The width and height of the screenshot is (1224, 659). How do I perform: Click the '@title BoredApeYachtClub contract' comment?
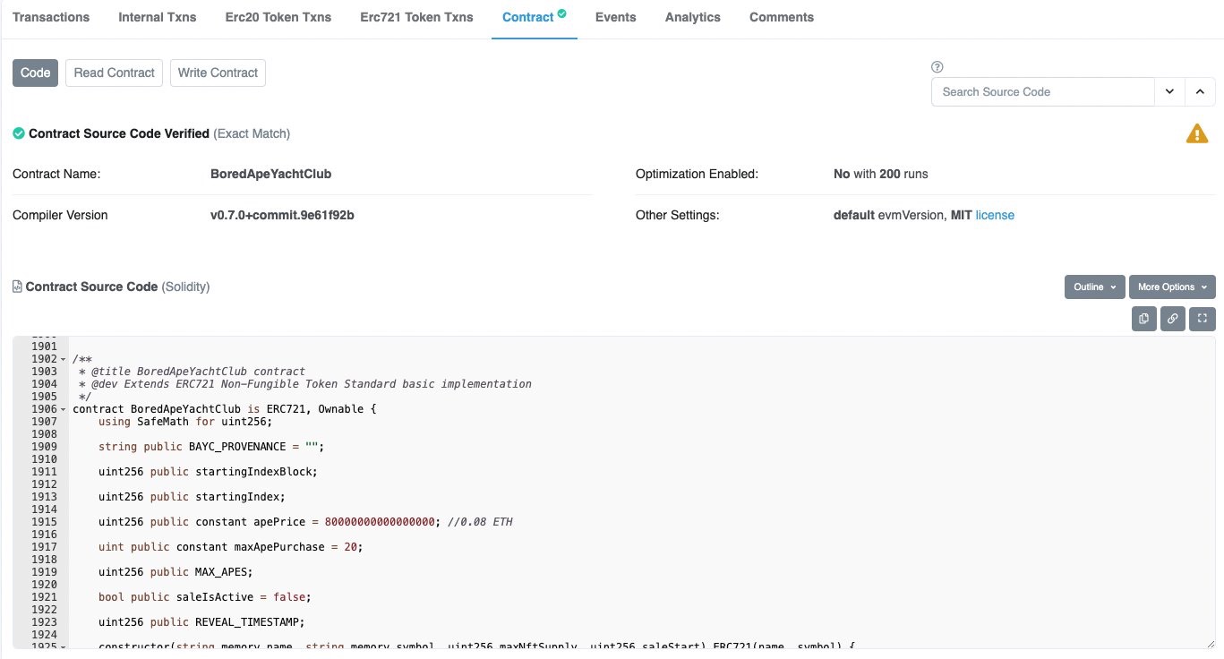pos(198,372)
